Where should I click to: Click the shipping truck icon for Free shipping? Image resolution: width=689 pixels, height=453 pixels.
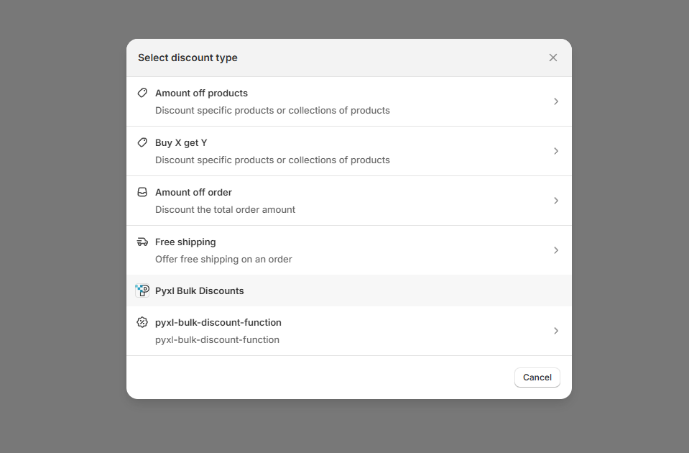(x=142, y=242)
